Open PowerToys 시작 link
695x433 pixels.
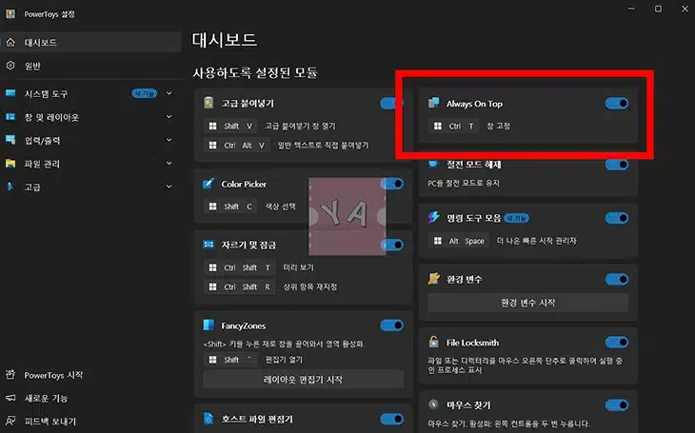(x=53, y=375)
